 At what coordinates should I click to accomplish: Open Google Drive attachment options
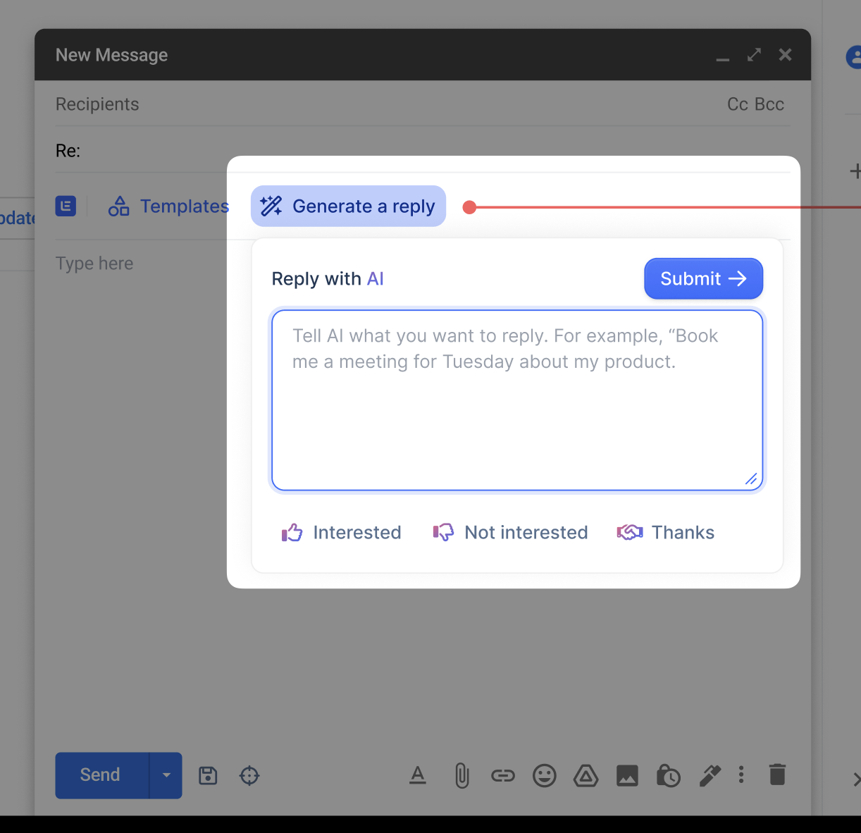click(586, 775)
